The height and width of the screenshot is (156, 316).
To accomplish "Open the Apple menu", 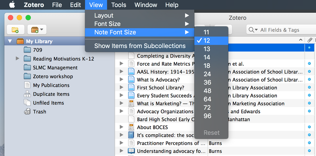I will (12, 5).
